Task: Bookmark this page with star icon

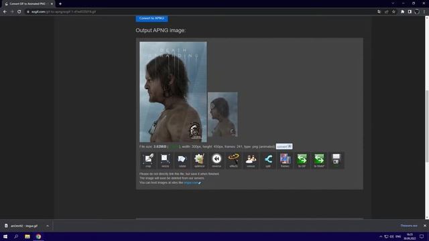Action: 393,12
